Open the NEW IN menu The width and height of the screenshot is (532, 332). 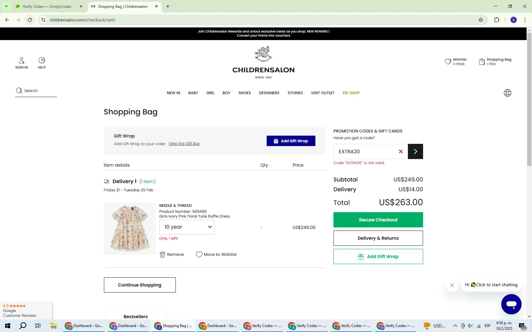tap(173, 93)
